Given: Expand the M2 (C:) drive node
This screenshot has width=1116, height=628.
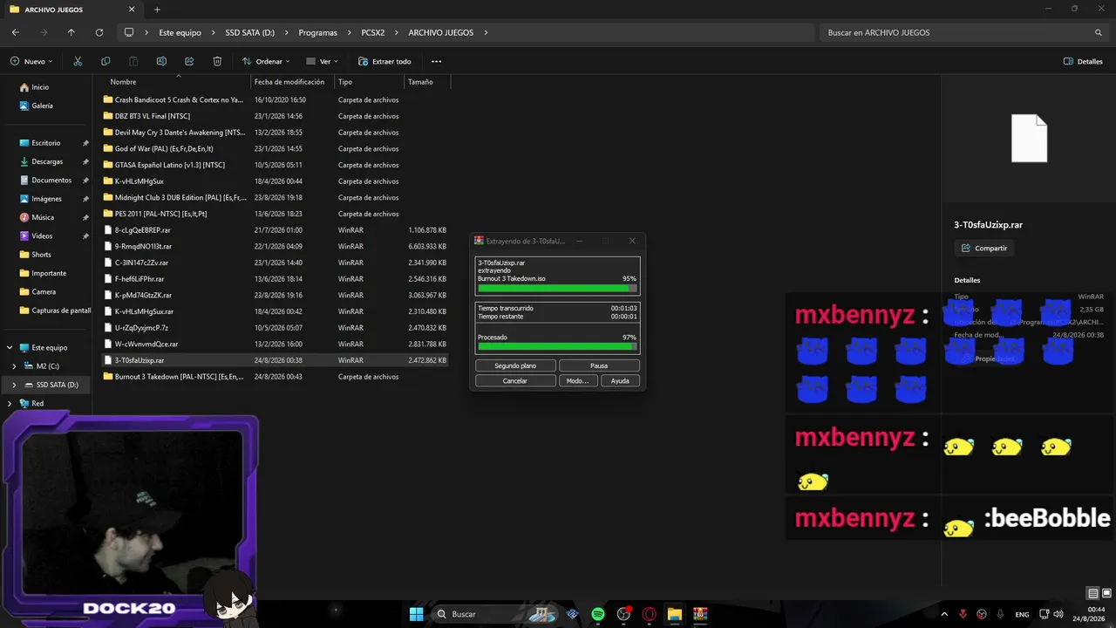Looking at the screenshot, I should (x=14, y=366).
